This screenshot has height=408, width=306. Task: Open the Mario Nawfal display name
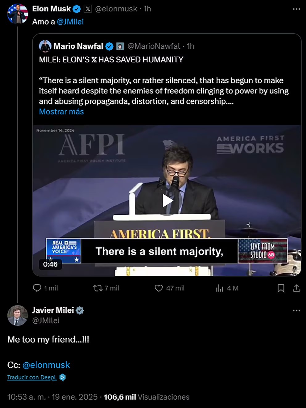coord(78,46)
